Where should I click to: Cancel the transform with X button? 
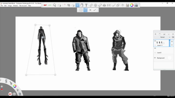(90, 10)
